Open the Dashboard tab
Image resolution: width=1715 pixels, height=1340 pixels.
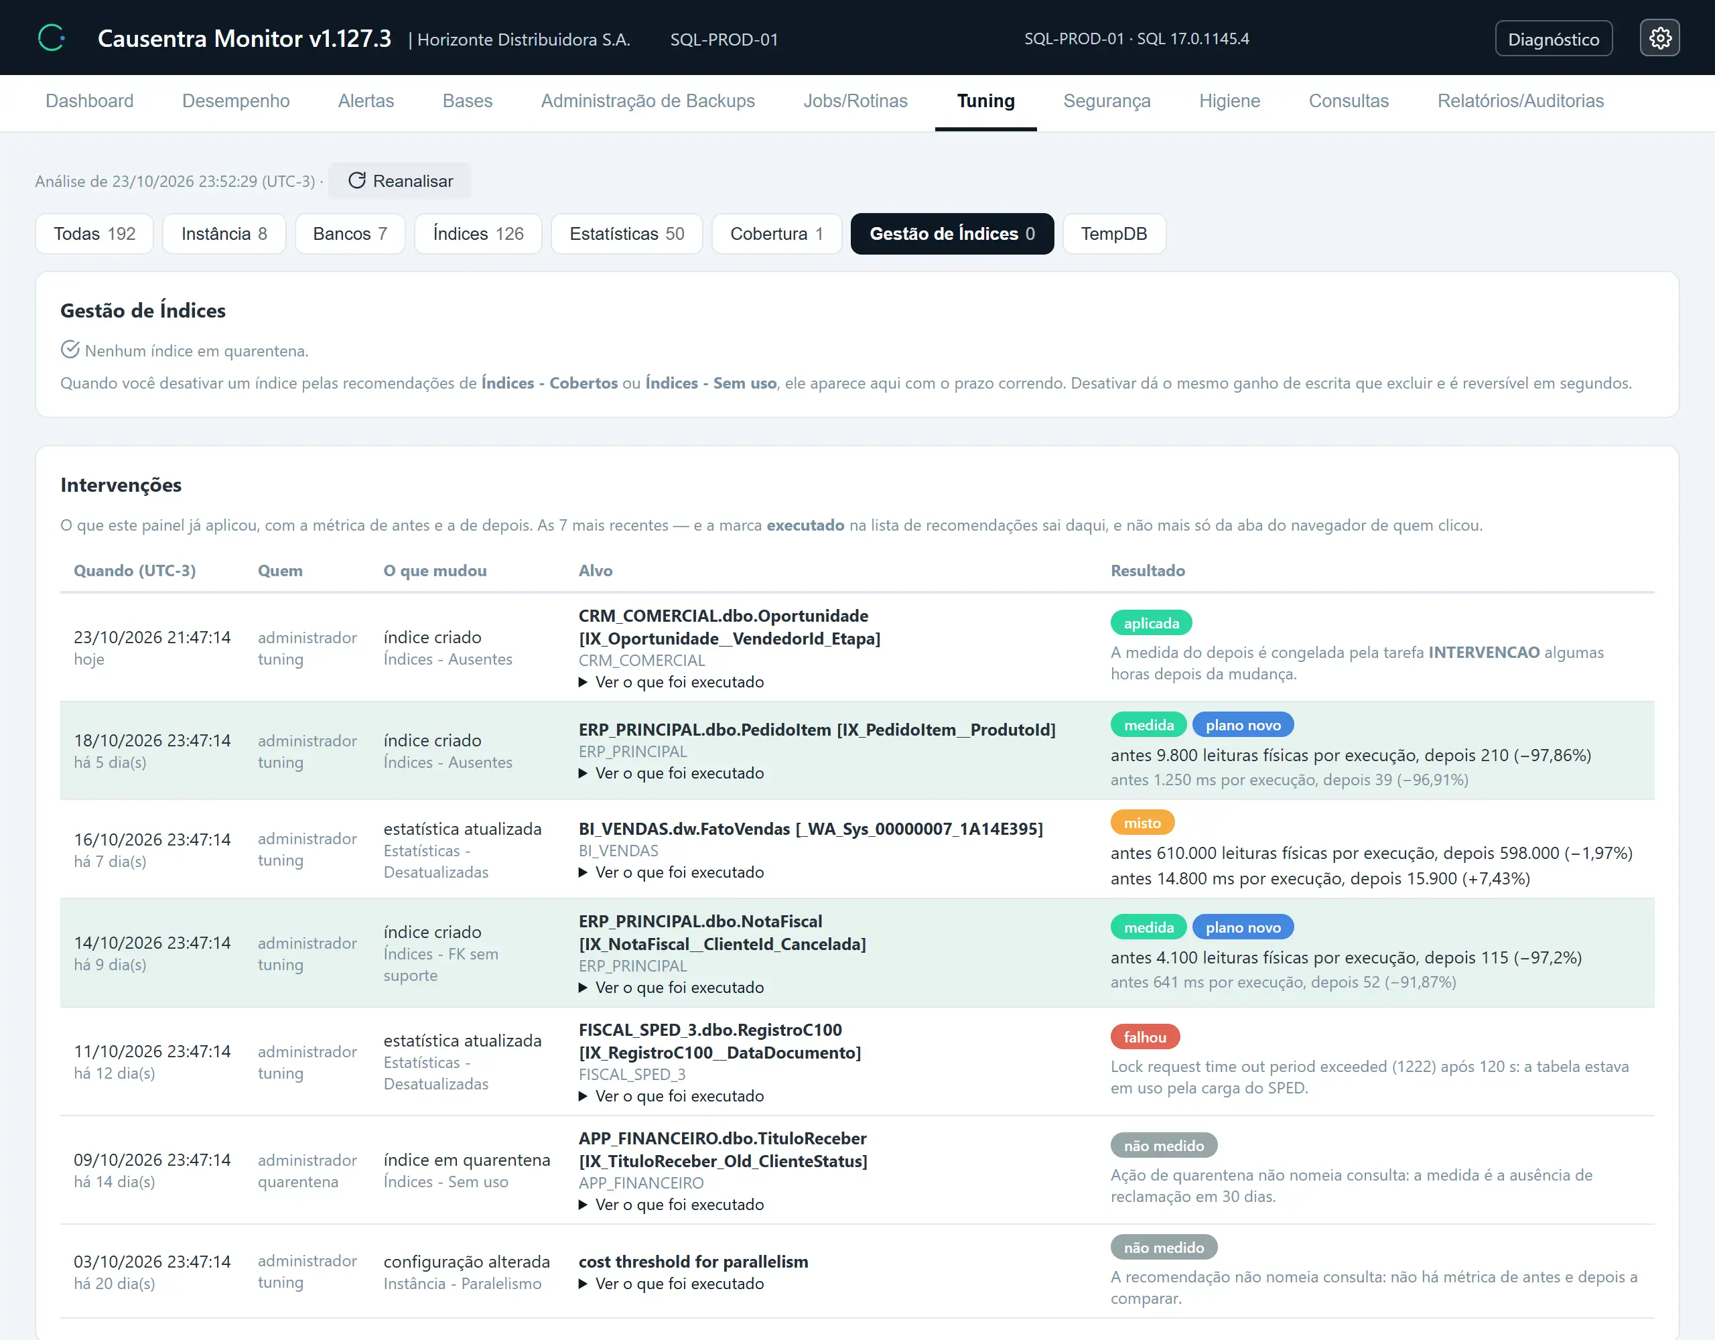[x=90, y=100]
